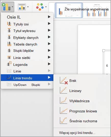Screen dimensions: 111x137
Task: Click the Legenda icon
Action: 9,64
